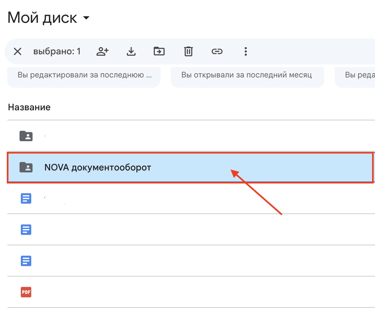Image resolution: width=375 pixels, height=311 pixels.
Task: Click the Мой диск title
Action: [x=42, y=18]
